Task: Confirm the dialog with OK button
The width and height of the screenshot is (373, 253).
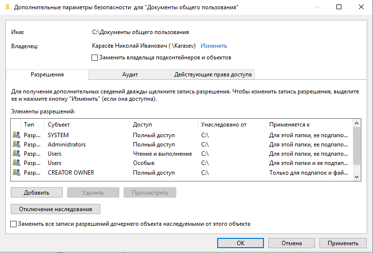Action: click(241, 243)
